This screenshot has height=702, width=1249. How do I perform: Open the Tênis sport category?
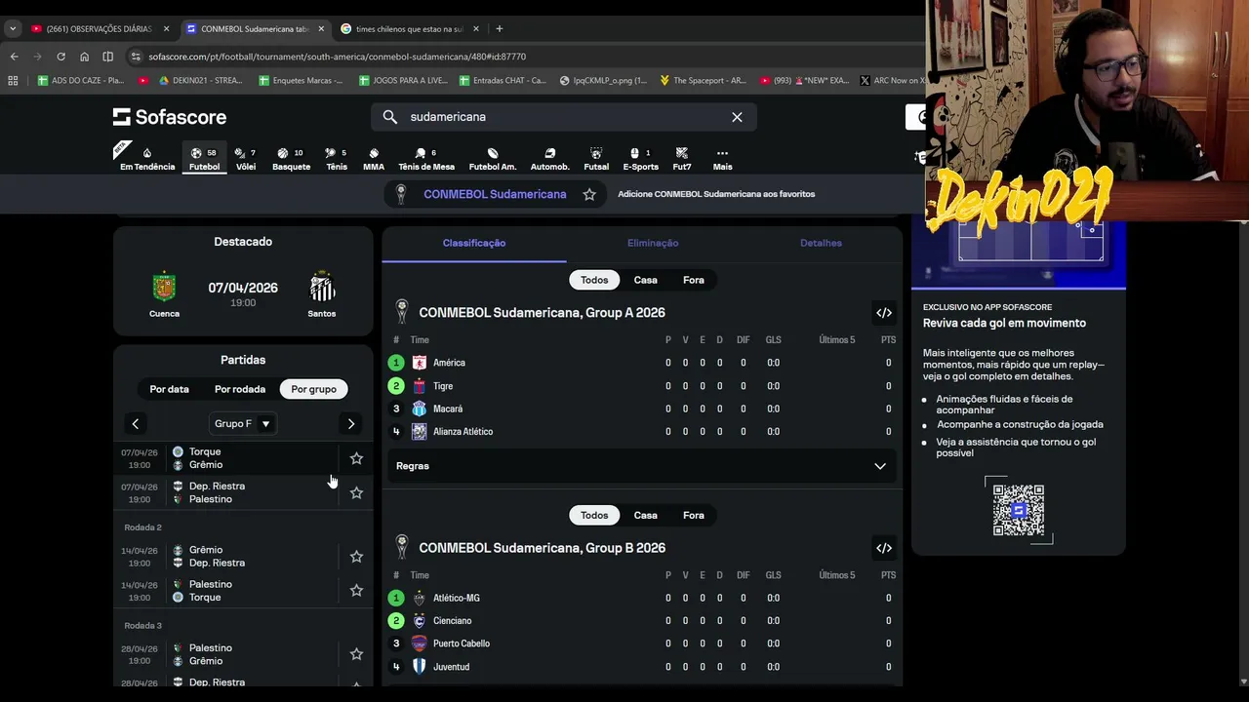tap(337, 159)
